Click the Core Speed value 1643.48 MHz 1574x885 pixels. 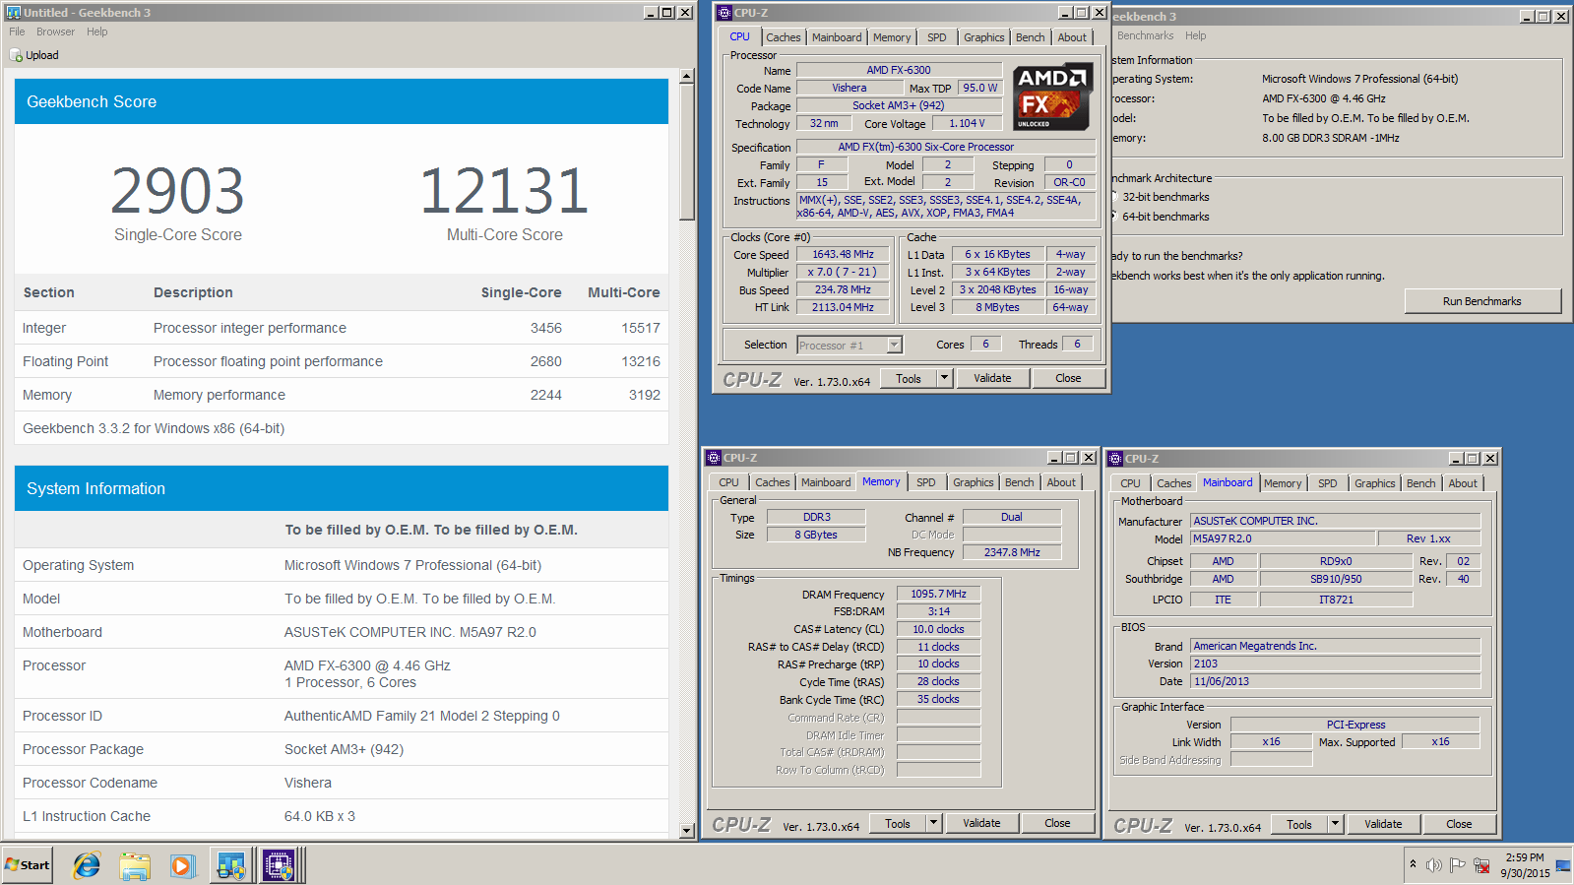click(843, 254)
